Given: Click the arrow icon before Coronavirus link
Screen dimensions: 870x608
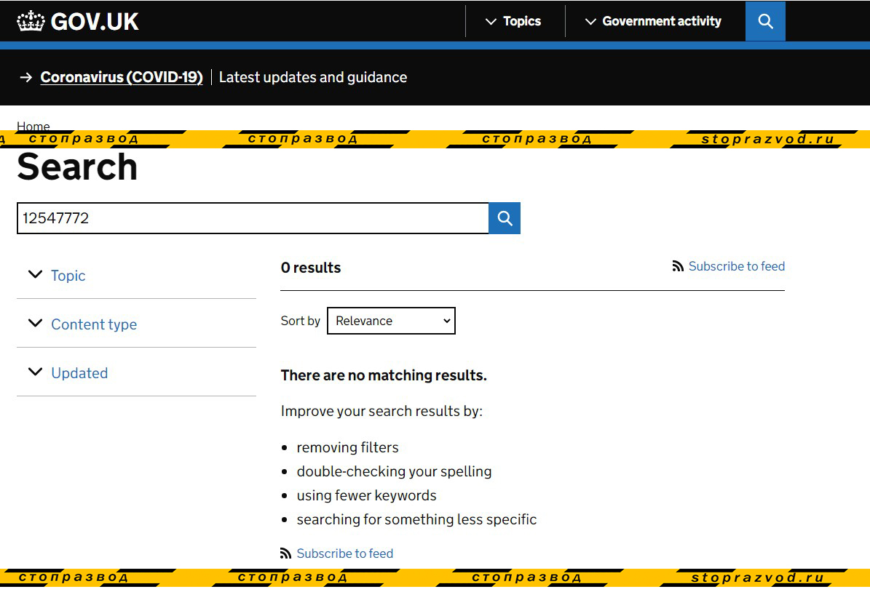Looking at the screenshot, I should 26,77.
